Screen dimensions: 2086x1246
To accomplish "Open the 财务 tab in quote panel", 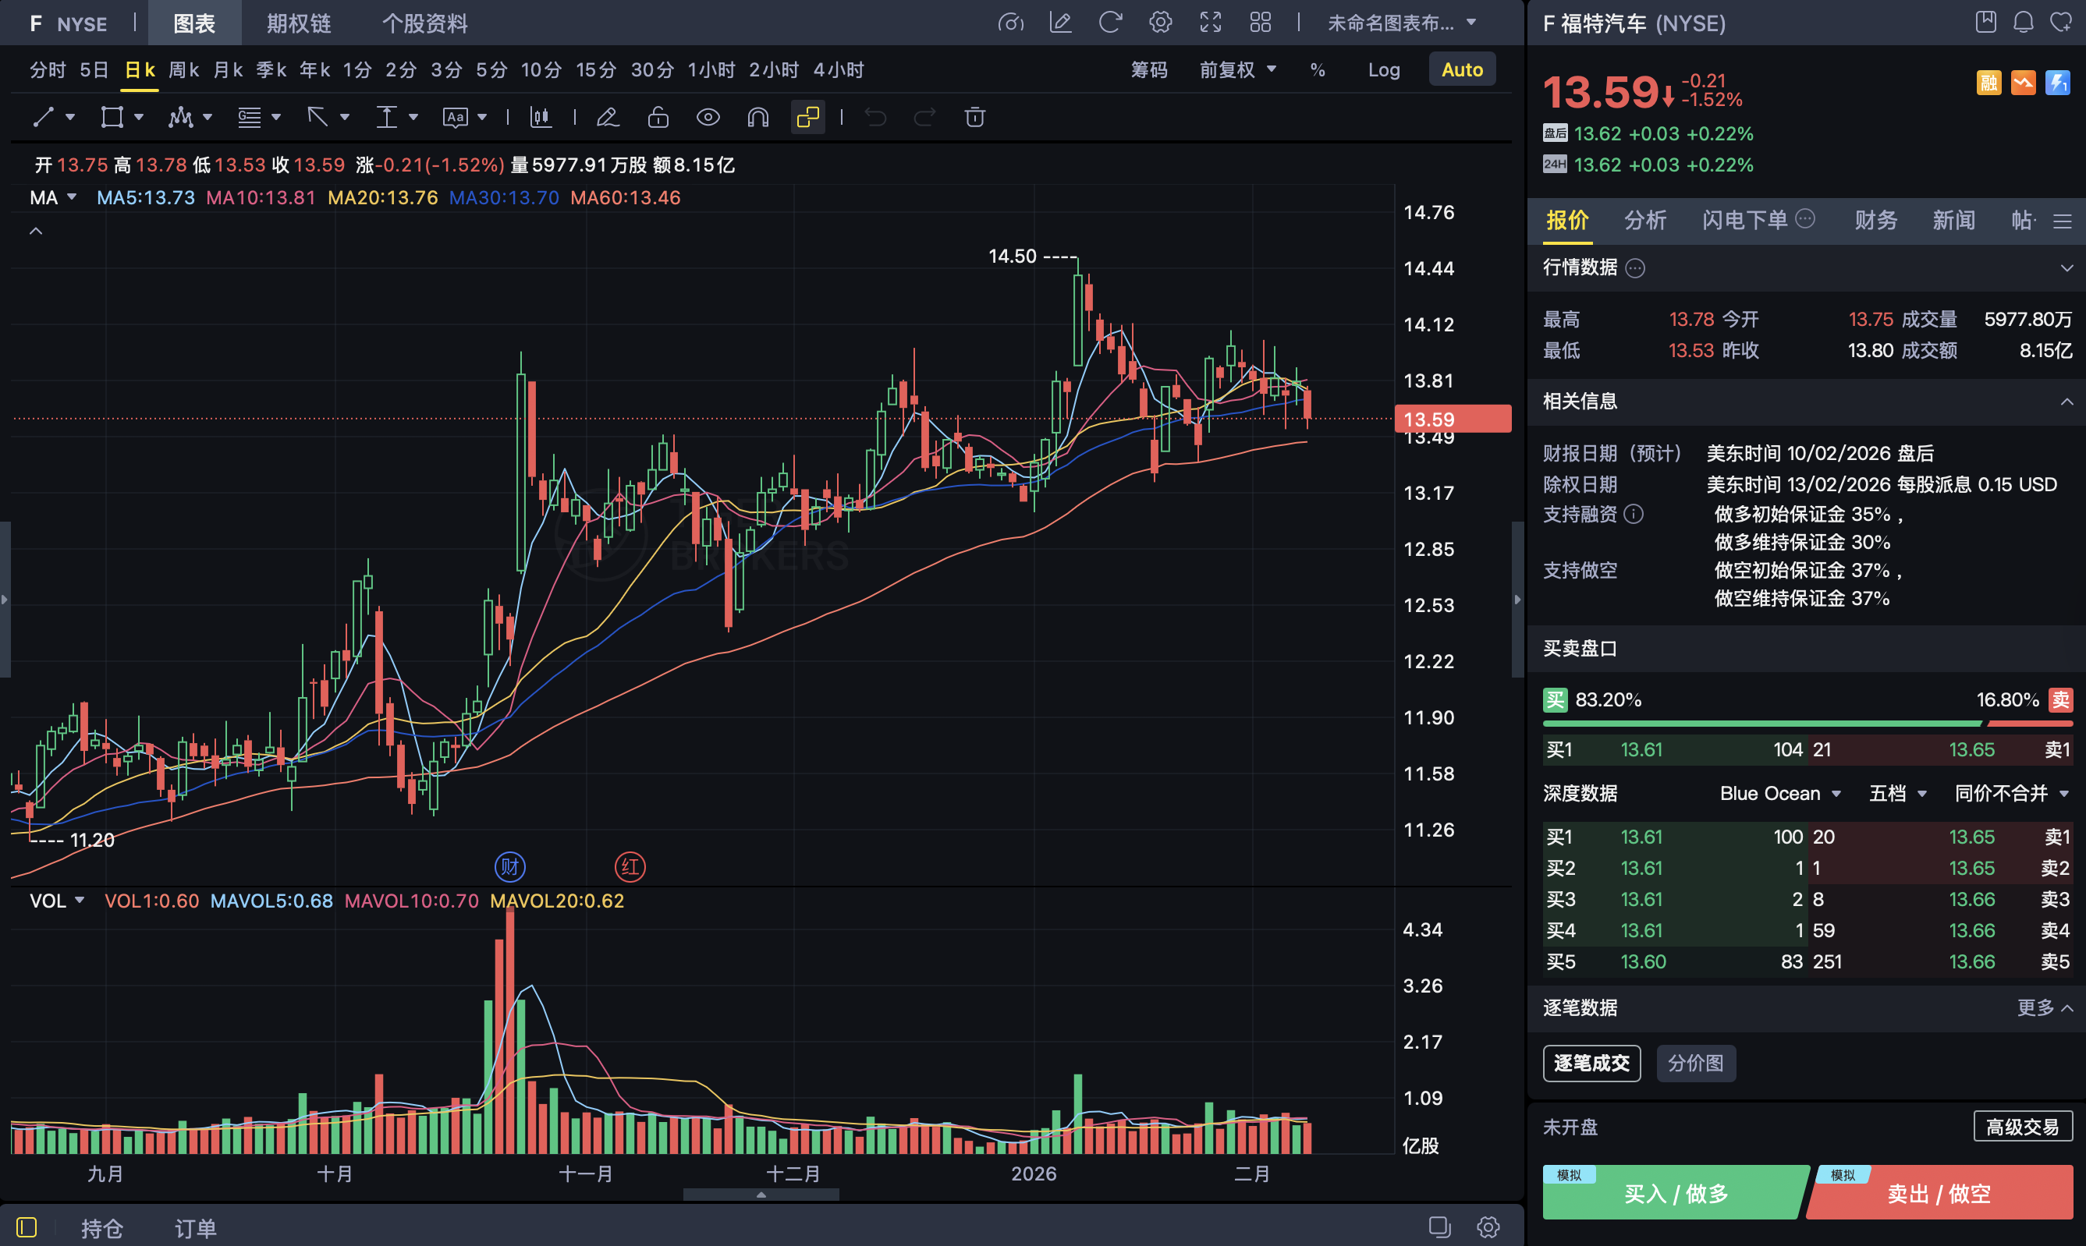I will click(1875, 220).
